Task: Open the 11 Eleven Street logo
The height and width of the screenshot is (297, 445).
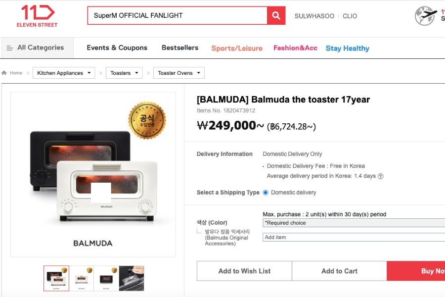Action: (x=37, y=16)
